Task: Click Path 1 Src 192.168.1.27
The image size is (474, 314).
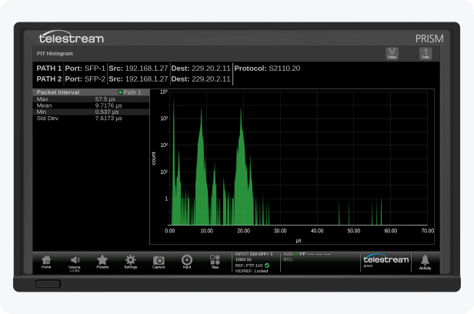Action: tap(139, 68)
